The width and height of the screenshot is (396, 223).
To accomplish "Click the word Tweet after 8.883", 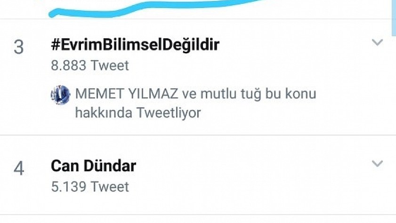I will [110, 65].
